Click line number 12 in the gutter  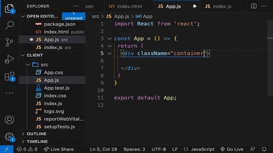coord(101,105)
